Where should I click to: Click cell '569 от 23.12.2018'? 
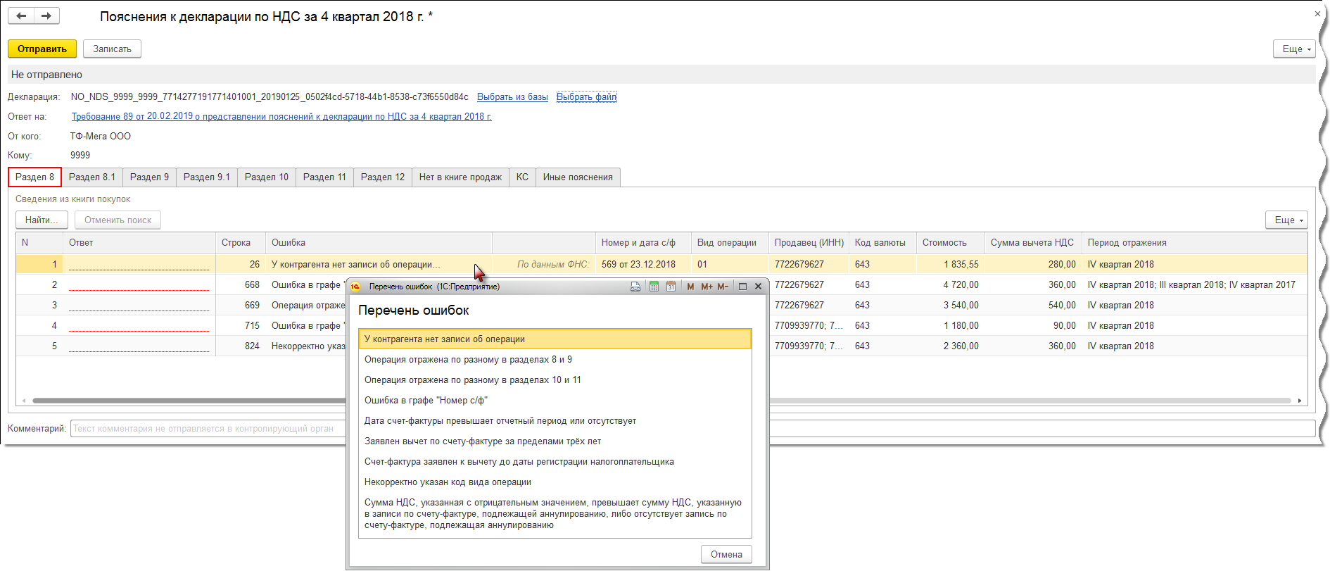point(643,264)
